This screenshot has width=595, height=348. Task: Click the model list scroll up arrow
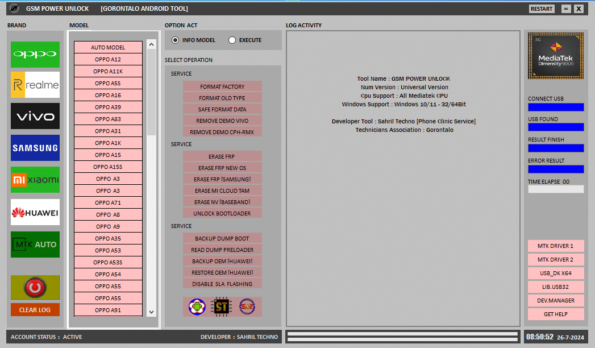[151, 44]
